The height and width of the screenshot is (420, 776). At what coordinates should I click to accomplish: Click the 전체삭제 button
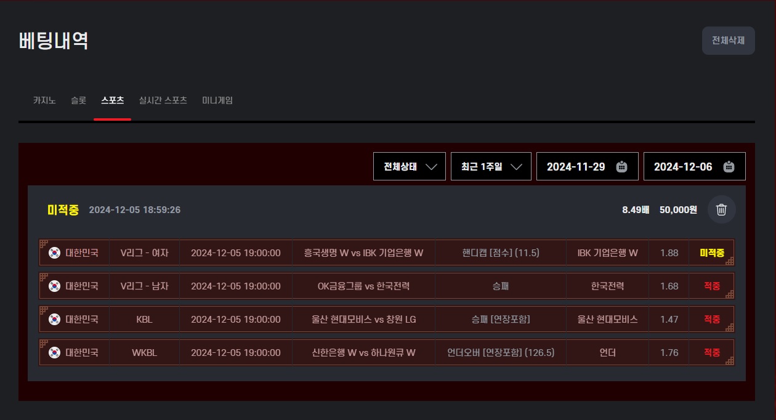729,41
